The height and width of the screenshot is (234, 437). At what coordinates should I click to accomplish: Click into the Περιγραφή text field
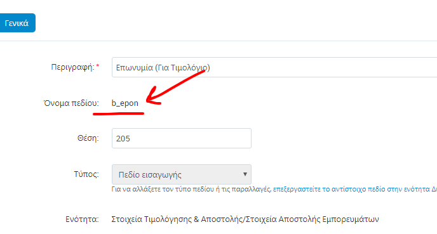point(274,67)
